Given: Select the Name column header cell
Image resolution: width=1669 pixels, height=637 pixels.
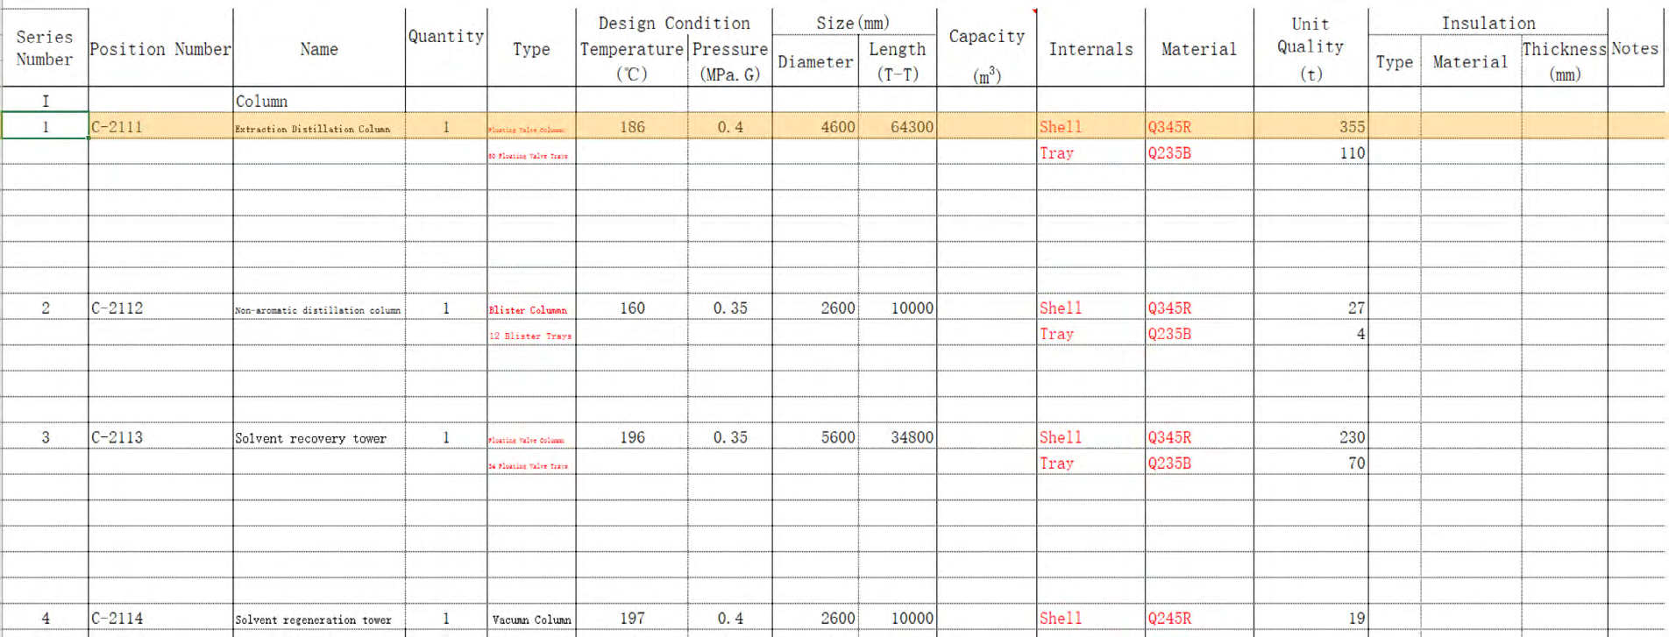Looking at the screenshot, I should 319,48.
